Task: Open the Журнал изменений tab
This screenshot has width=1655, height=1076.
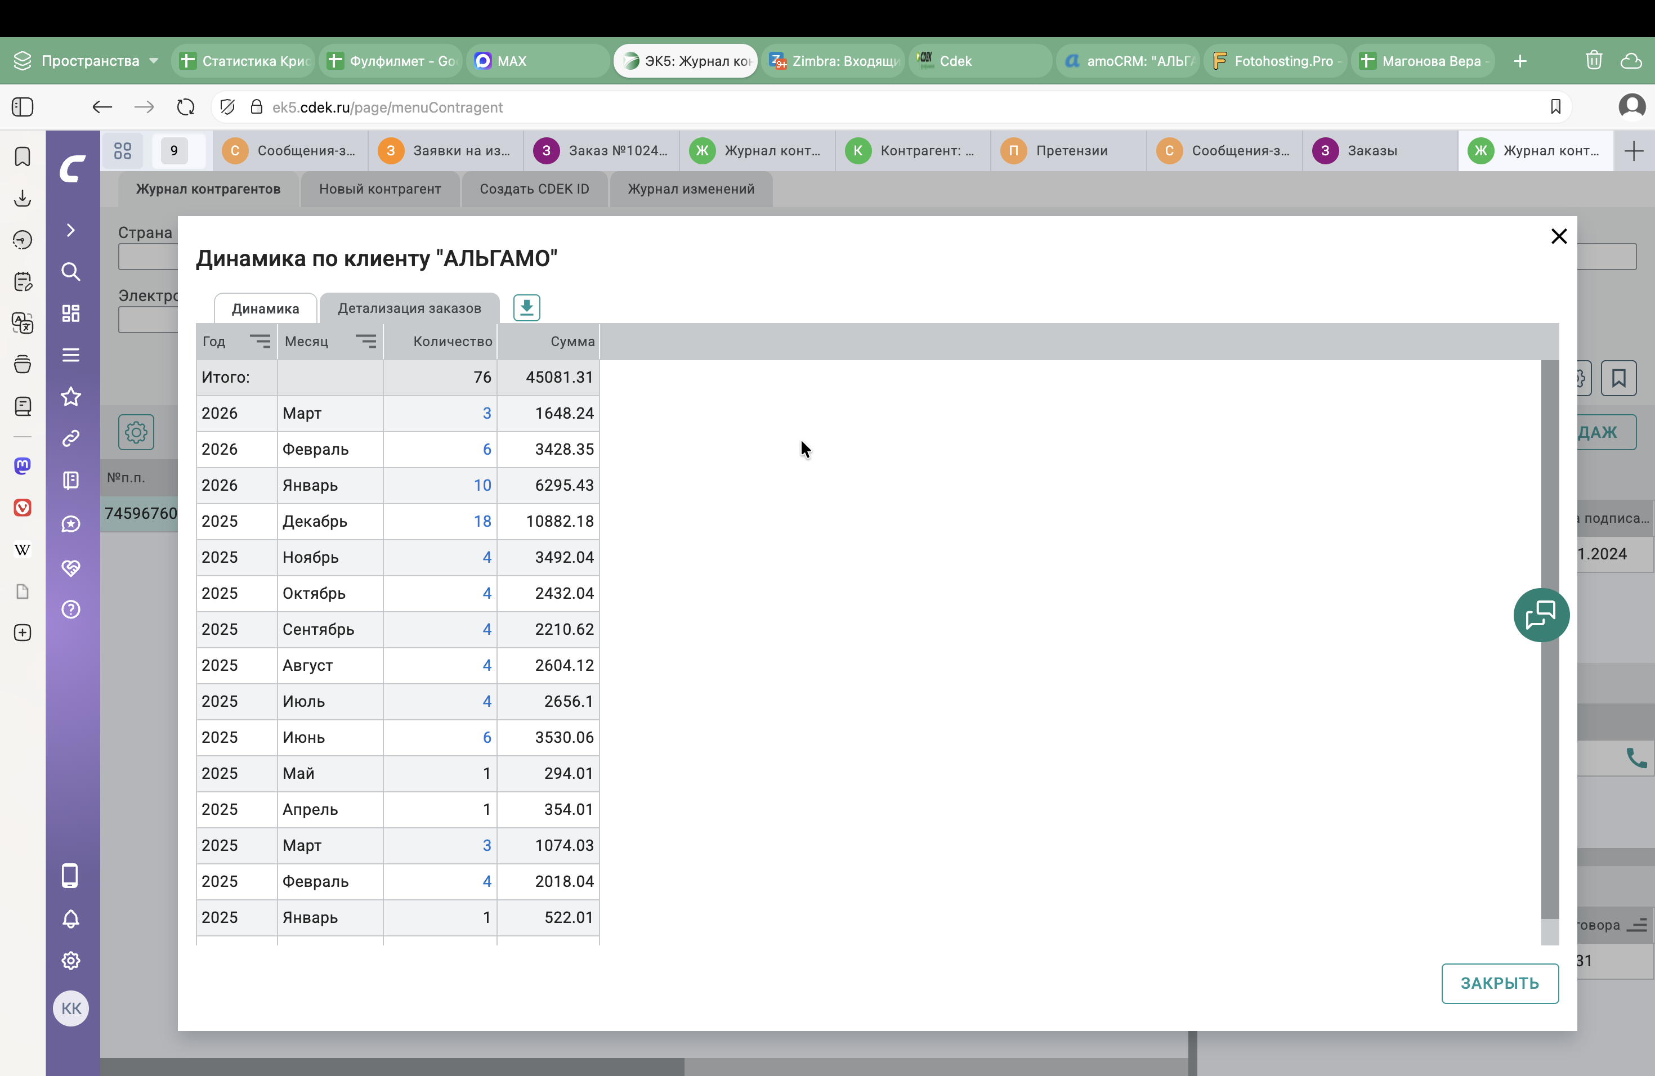Action: (691, 189)
